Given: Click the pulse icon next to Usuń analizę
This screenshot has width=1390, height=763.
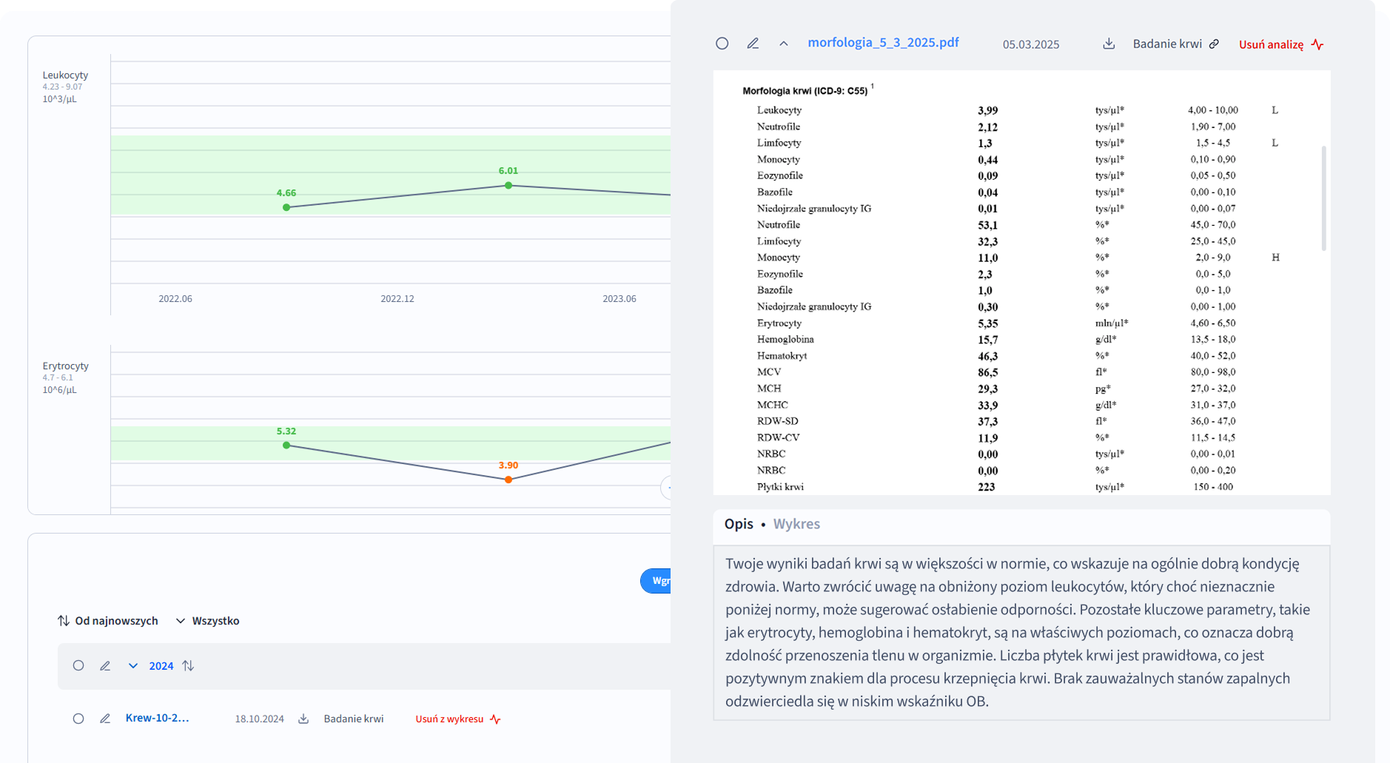Looking at the screenshot, I should point(1317,44).
